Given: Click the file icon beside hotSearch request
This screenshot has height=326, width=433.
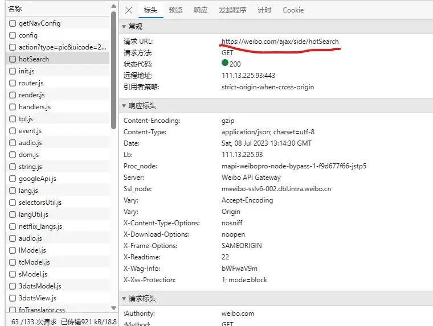Looking at the screenshot, I should tap(13, 59).
